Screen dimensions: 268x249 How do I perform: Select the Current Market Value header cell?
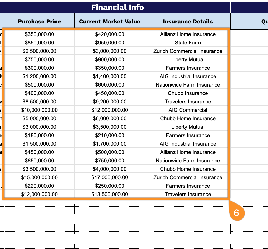pyautogui.click(x=110, y=22)
